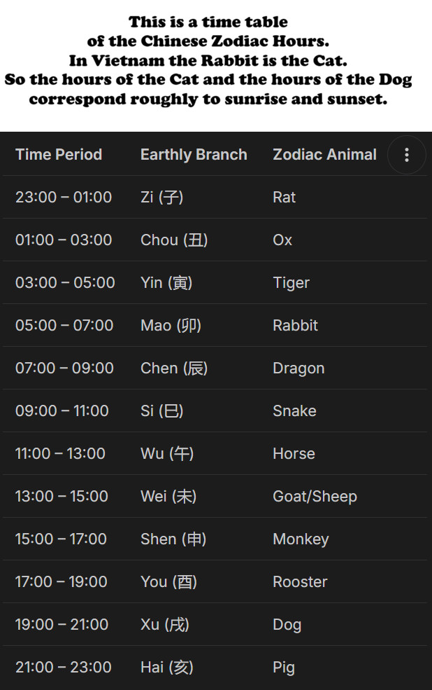Click the Earthly Branch column header
This screenshot has width=432, height=690.
194,155
